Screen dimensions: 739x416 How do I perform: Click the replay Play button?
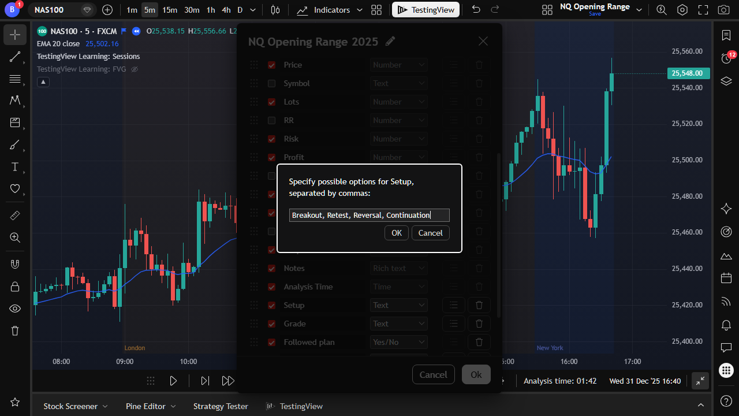point(173,381)
